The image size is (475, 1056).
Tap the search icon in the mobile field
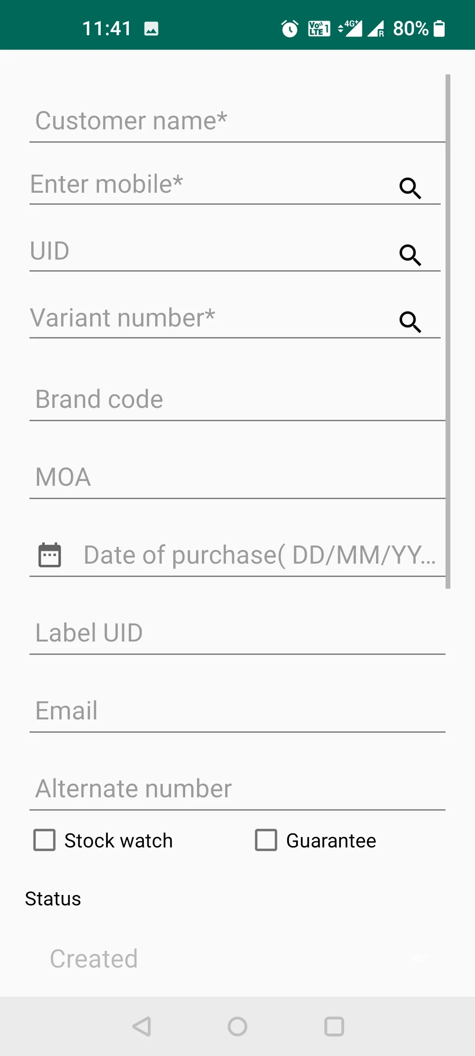(x=410, y=188)
